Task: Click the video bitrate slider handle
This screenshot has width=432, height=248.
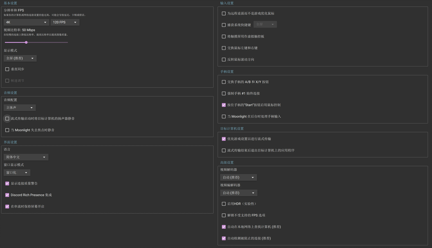Action: [x=26, y=42]
